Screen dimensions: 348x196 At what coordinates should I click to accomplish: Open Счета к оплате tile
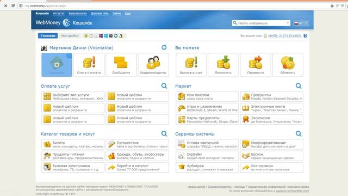(x=89, y=65)
